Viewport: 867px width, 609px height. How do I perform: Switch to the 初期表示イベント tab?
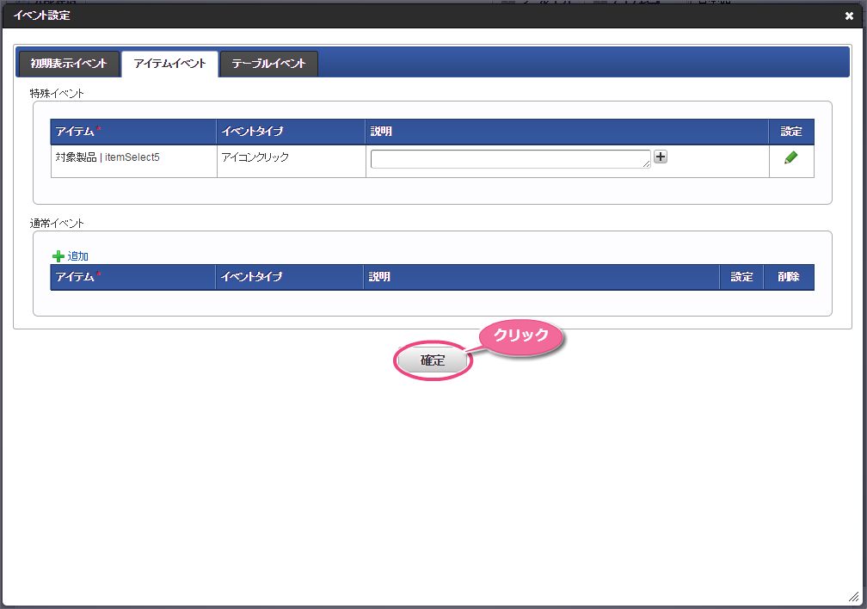tap(69, 64)
